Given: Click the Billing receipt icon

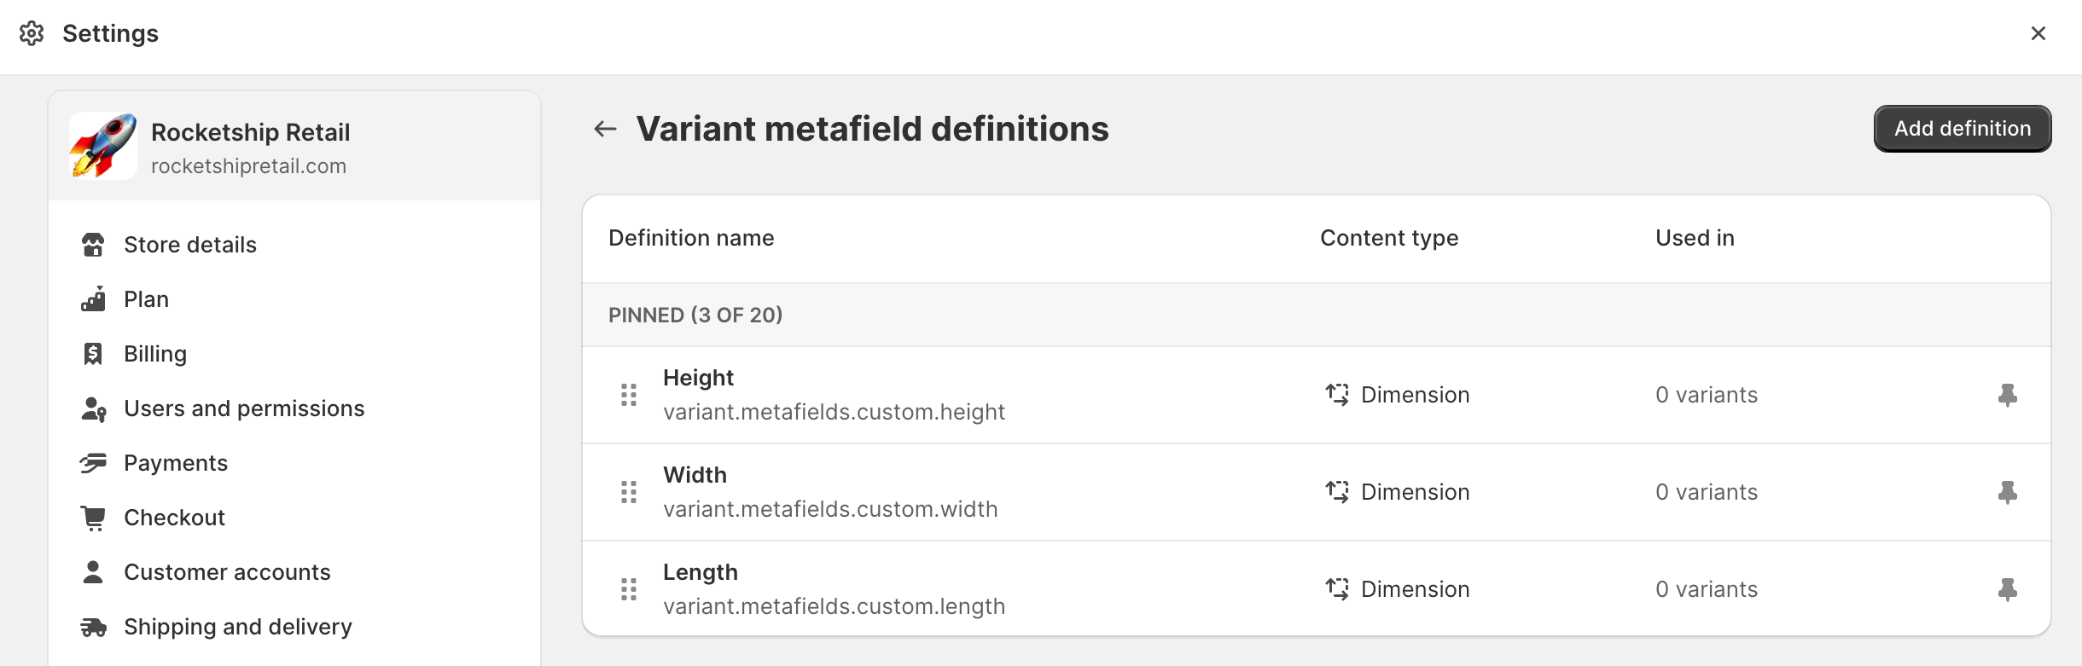Looking at the screenshot, I should coord(93,354).
